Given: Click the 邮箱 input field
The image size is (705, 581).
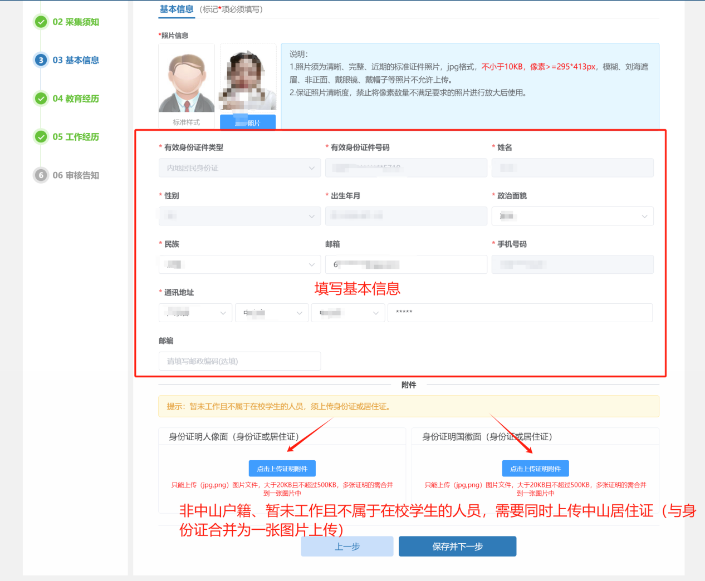Looking at the screenshot, I should pyautogui.click(x=405, y=265).
